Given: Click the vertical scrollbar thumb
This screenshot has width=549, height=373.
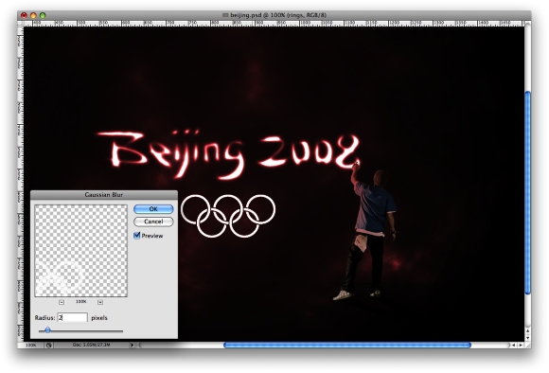Looking at the screenshot, I should pyautogui.click(x=527, y=192).
